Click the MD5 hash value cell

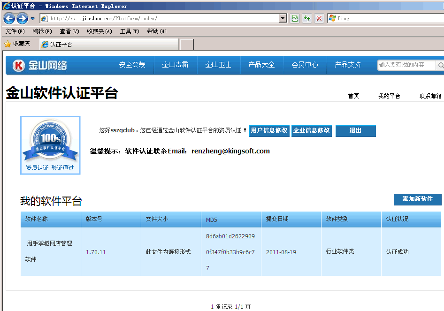click(230, 252)
